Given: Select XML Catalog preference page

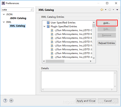Looking at the screenshot, I should click(x=18, y=26).
